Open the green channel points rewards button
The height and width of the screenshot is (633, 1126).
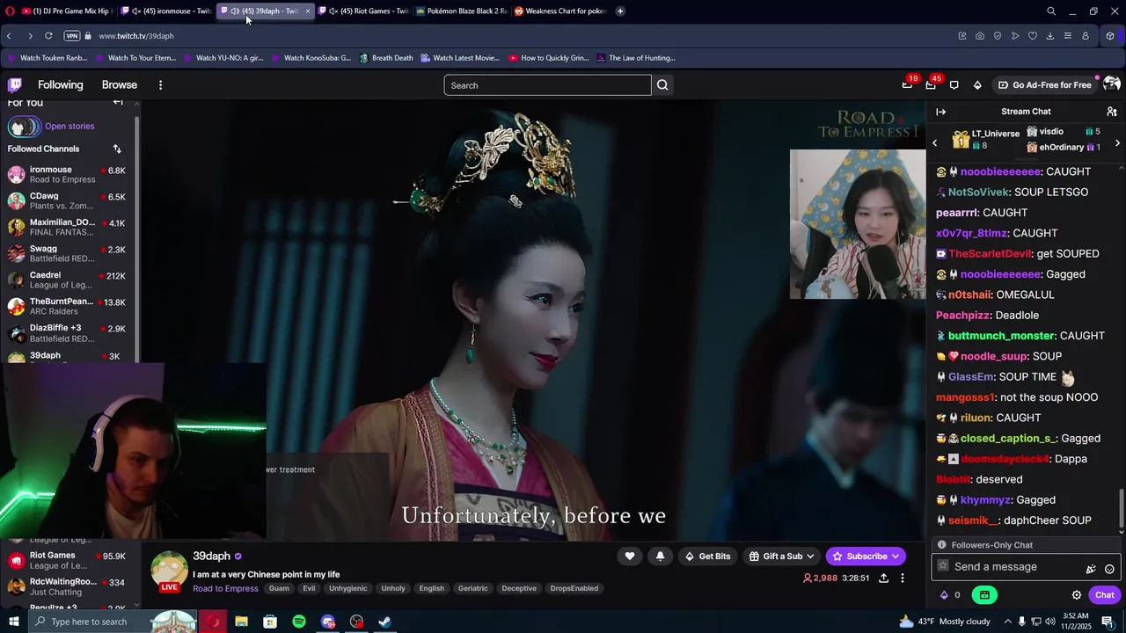pos(984,595)
